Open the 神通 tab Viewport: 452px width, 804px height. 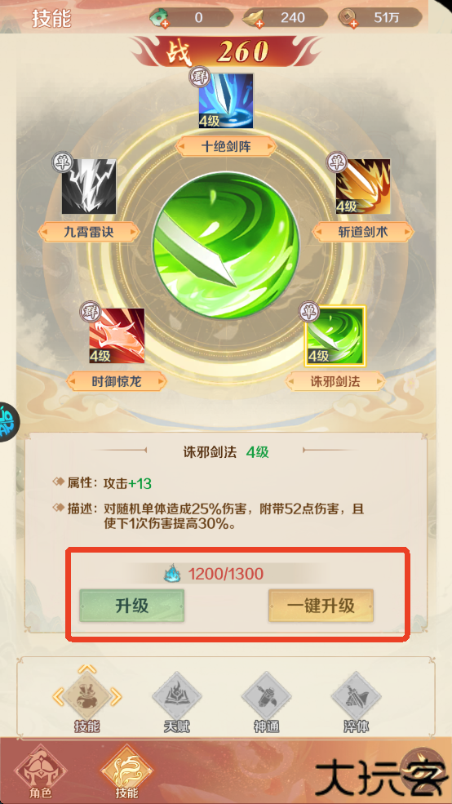(267, 701)
